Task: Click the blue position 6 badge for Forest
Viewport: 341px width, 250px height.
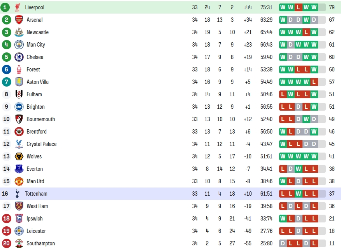Action: 7,69
